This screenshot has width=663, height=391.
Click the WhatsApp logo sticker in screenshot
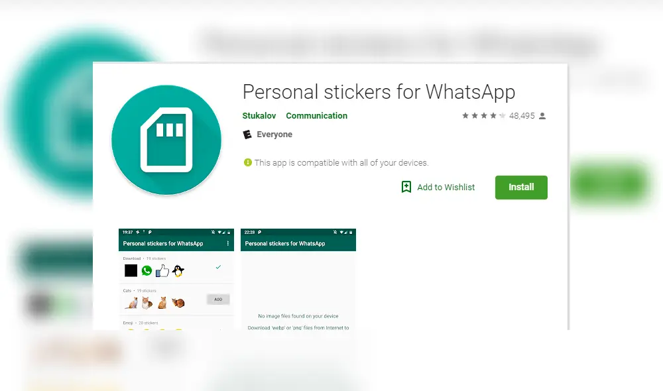(147, 270)
